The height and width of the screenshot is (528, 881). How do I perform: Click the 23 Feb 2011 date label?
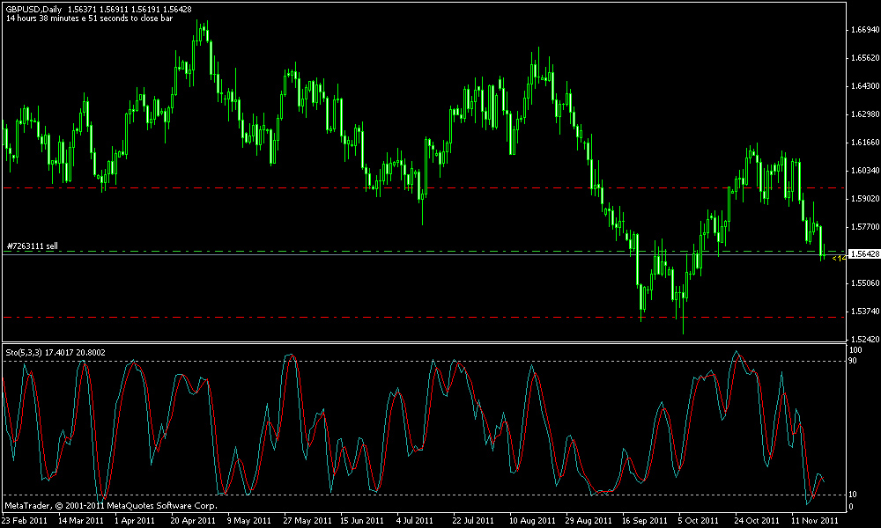click(26, 520)
